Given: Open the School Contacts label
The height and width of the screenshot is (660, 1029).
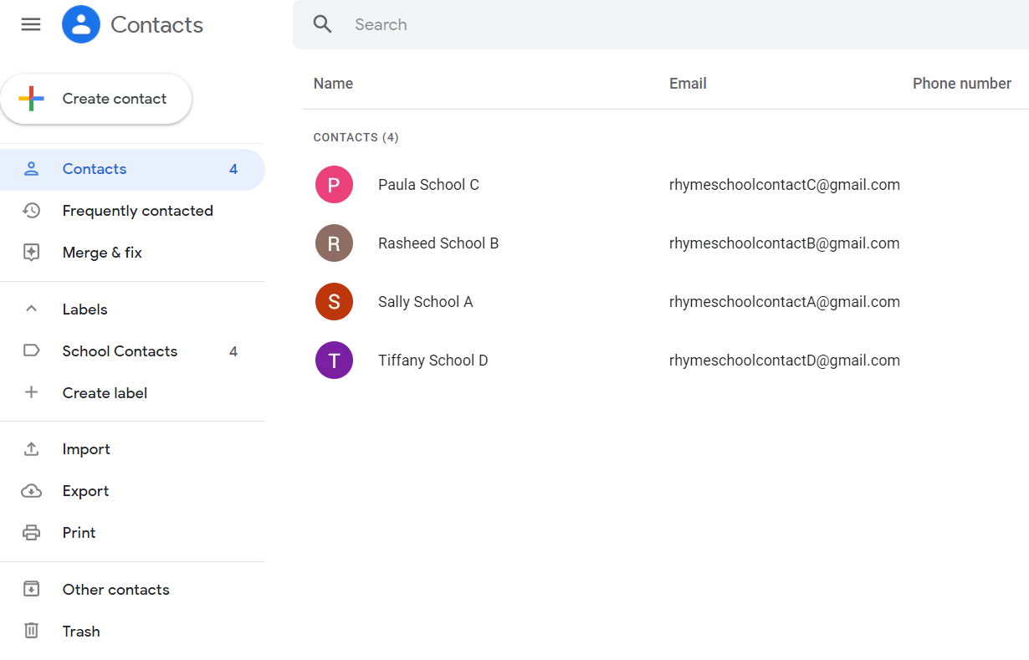Looking at the screenshot, I should point(120,351).
